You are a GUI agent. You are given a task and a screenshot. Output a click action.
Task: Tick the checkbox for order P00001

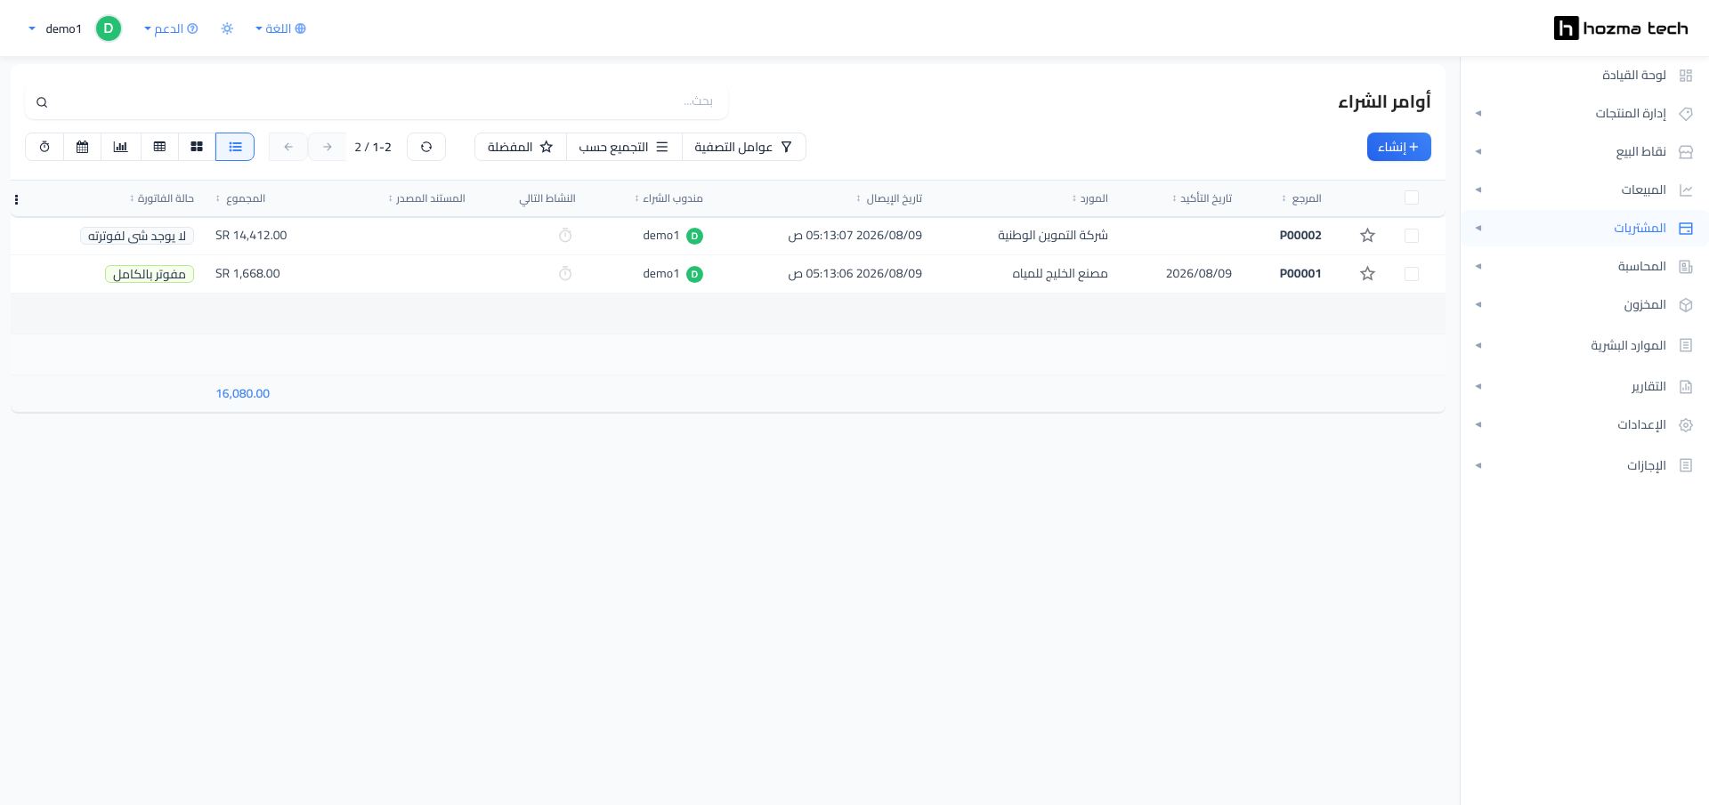click(1412, 274)
